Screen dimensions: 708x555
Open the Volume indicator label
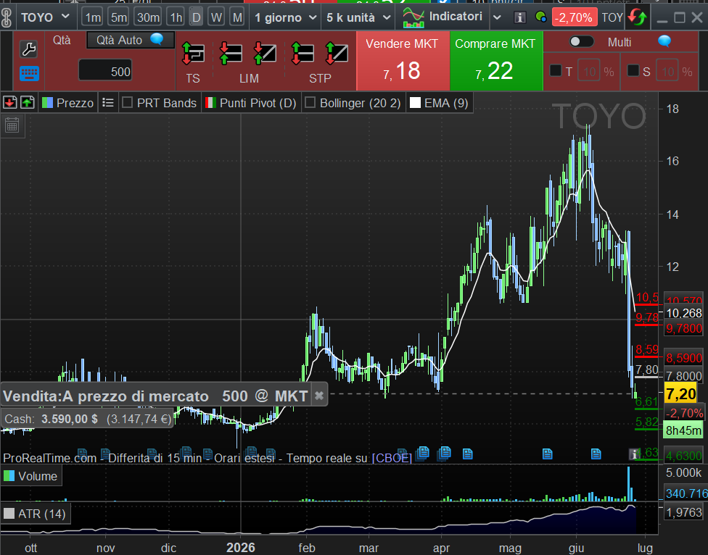click(x=30, y=477)
